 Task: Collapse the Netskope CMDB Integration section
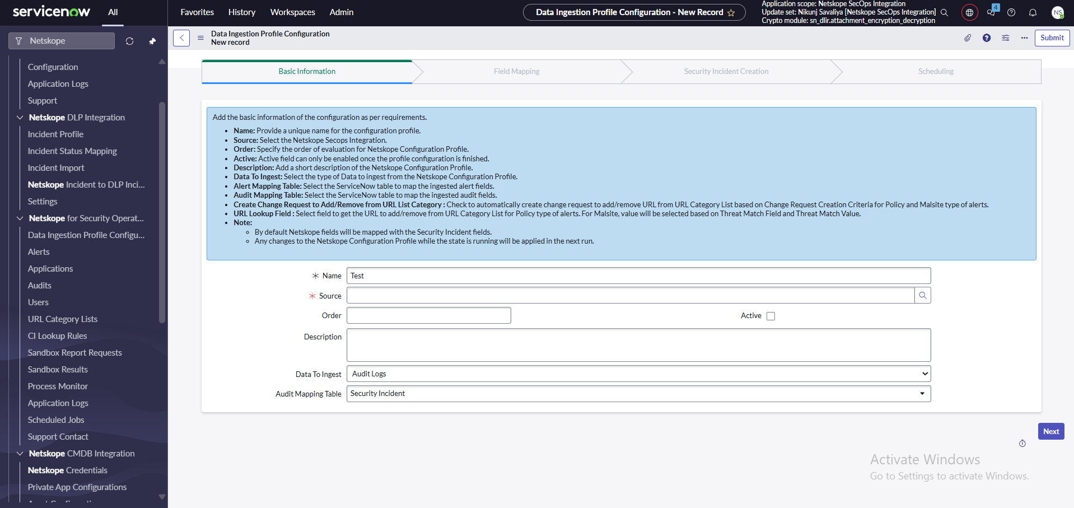[20, 454]
